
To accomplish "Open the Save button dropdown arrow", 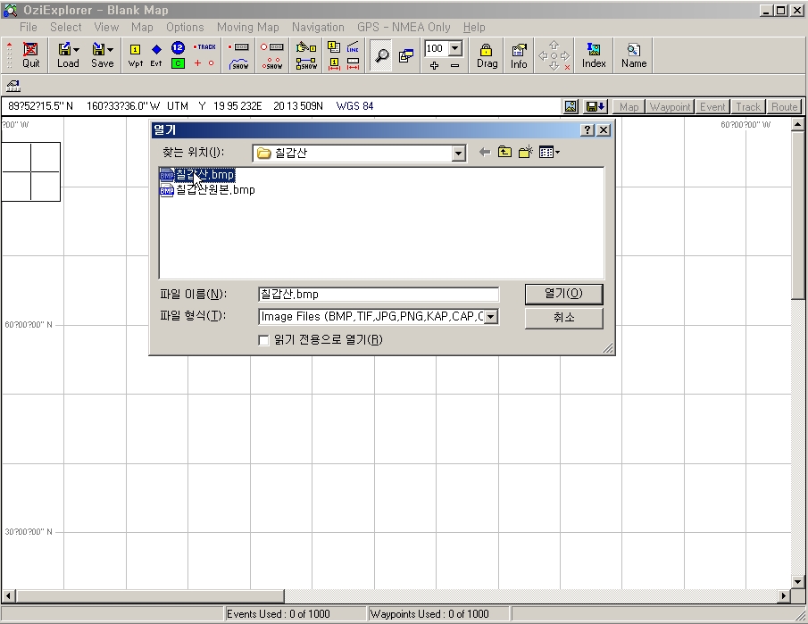I will [x=111, y=49].
